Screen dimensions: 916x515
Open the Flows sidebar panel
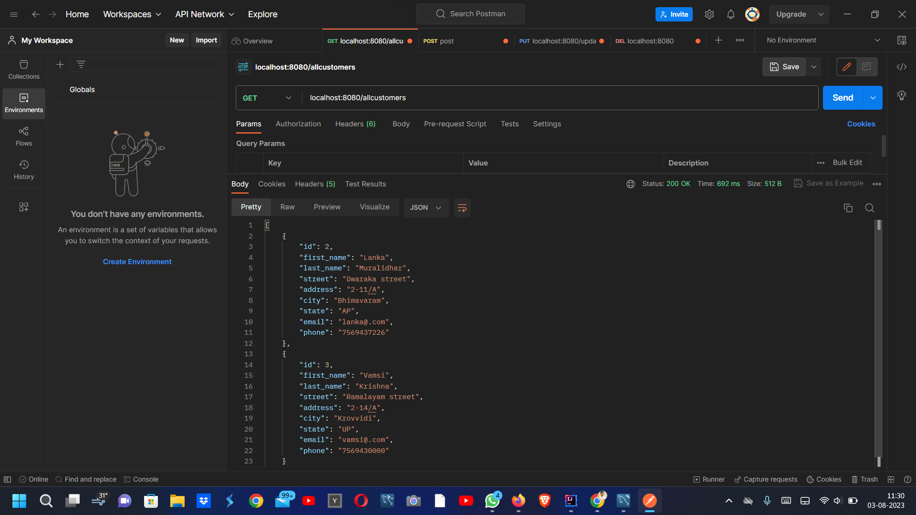pyautogui.click(x=23, y=136)
